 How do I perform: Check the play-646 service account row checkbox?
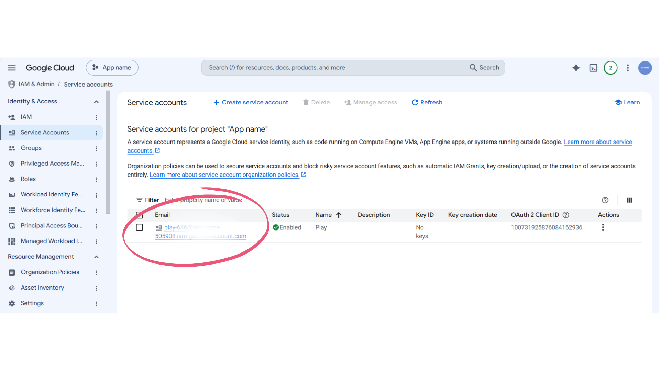point(140,227)
